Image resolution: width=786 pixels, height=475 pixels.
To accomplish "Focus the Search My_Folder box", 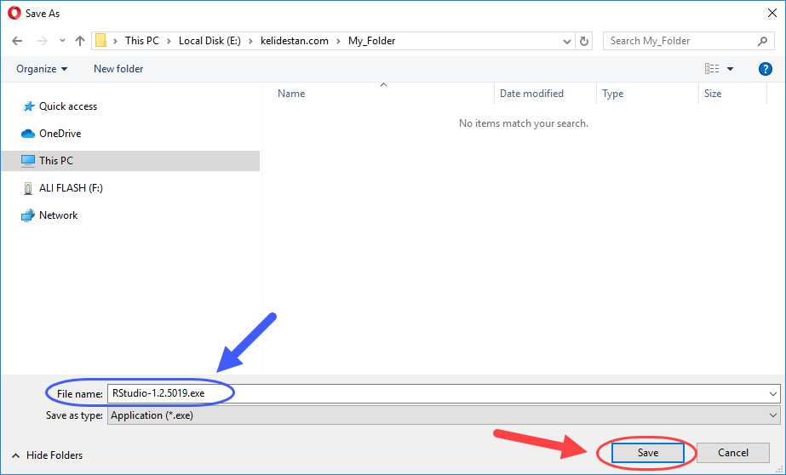I will point(687,41).
